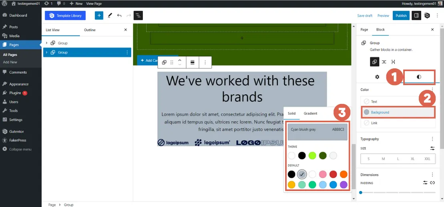Click All Pages submenu item
This screenshot has width=444, height=207.
tap(10, 55)
